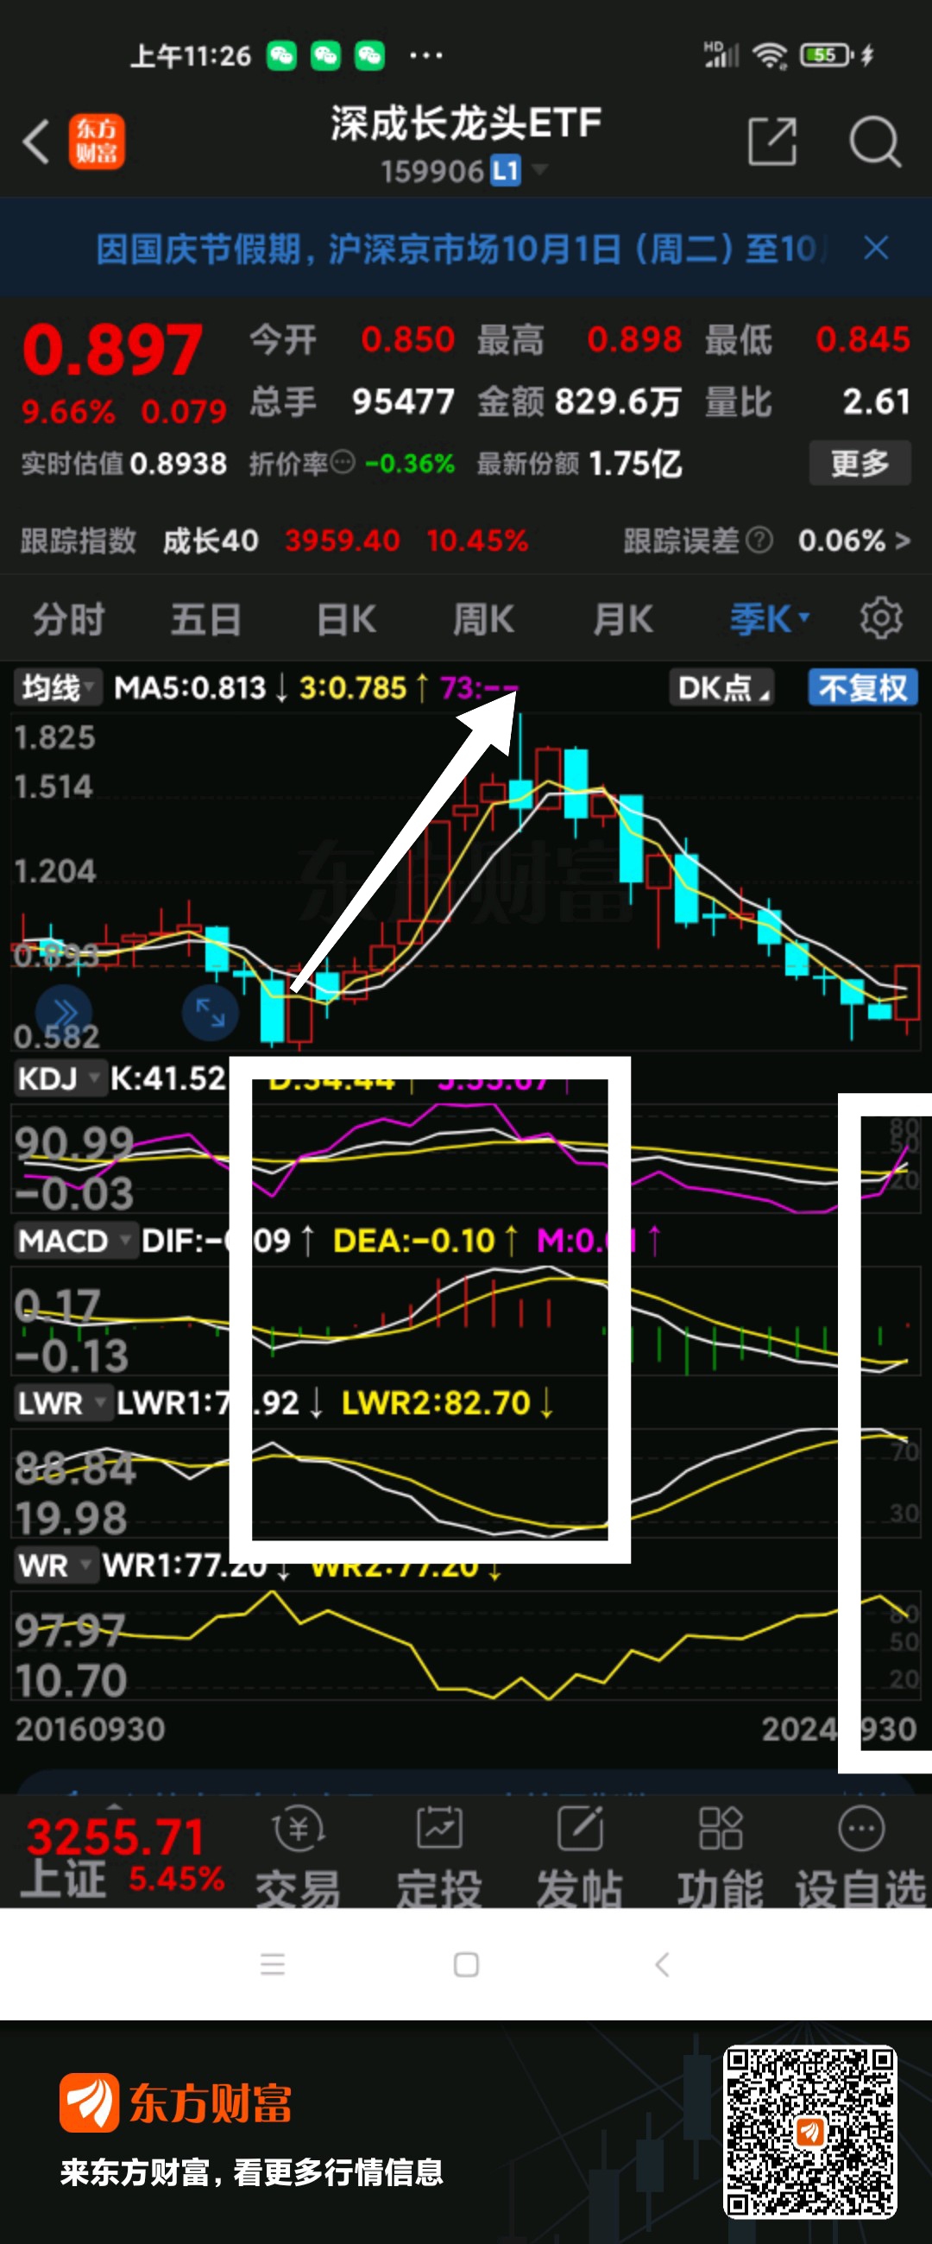Tap the 20160930 start date label

point(91,1729)
